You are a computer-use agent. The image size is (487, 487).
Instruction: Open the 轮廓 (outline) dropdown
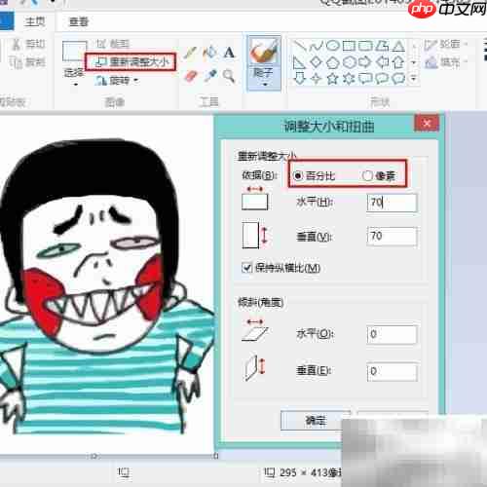pyautogui.click(x=446, y=44)
